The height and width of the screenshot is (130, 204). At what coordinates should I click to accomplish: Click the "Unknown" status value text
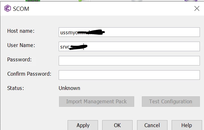(x=69, y=88)
